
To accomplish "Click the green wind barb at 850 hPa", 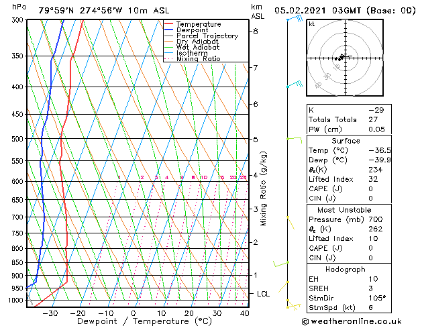I will tap(280, 264).
